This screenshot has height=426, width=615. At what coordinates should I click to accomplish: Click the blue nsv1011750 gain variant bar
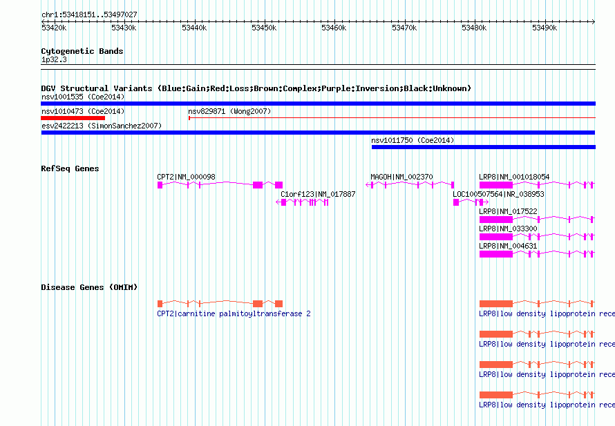click(484, 147)
